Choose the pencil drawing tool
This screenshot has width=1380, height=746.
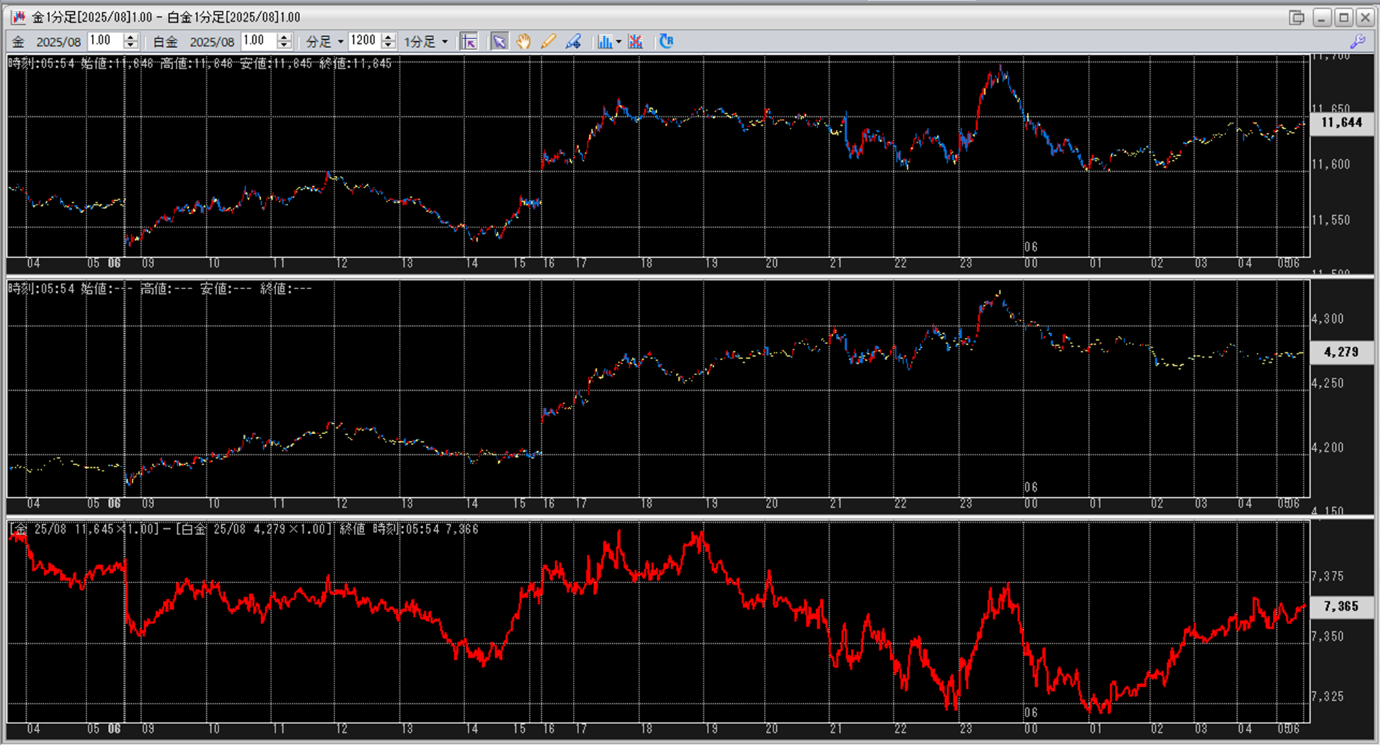(x=547, y=42)
